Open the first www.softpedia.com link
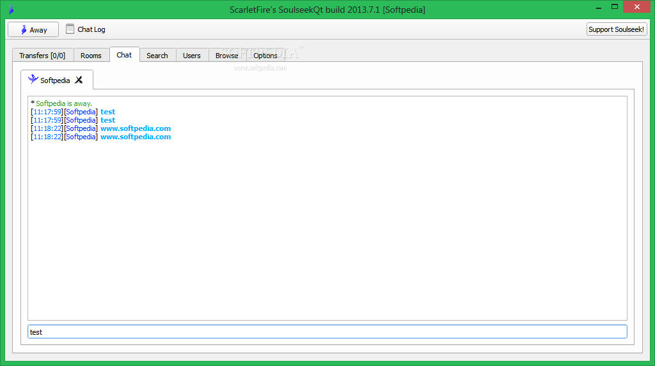 point(136,128)
